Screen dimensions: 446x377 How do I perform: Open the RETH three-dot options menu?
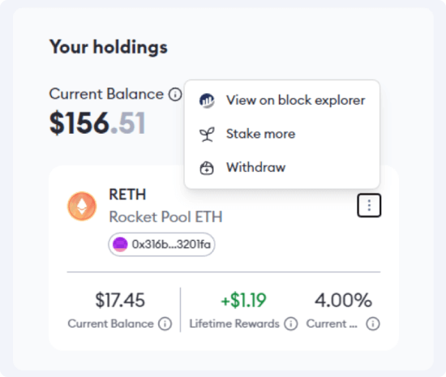369,205
